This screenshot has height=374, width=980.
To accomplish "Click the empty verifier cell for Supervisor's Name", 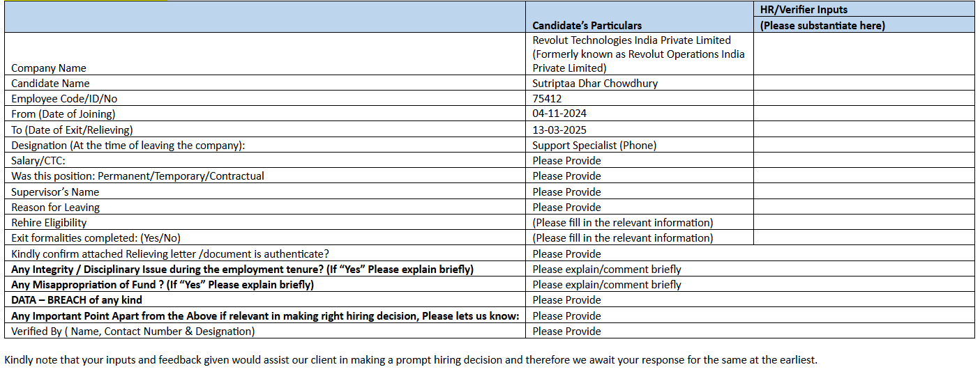I will click(x=864, y=192).
